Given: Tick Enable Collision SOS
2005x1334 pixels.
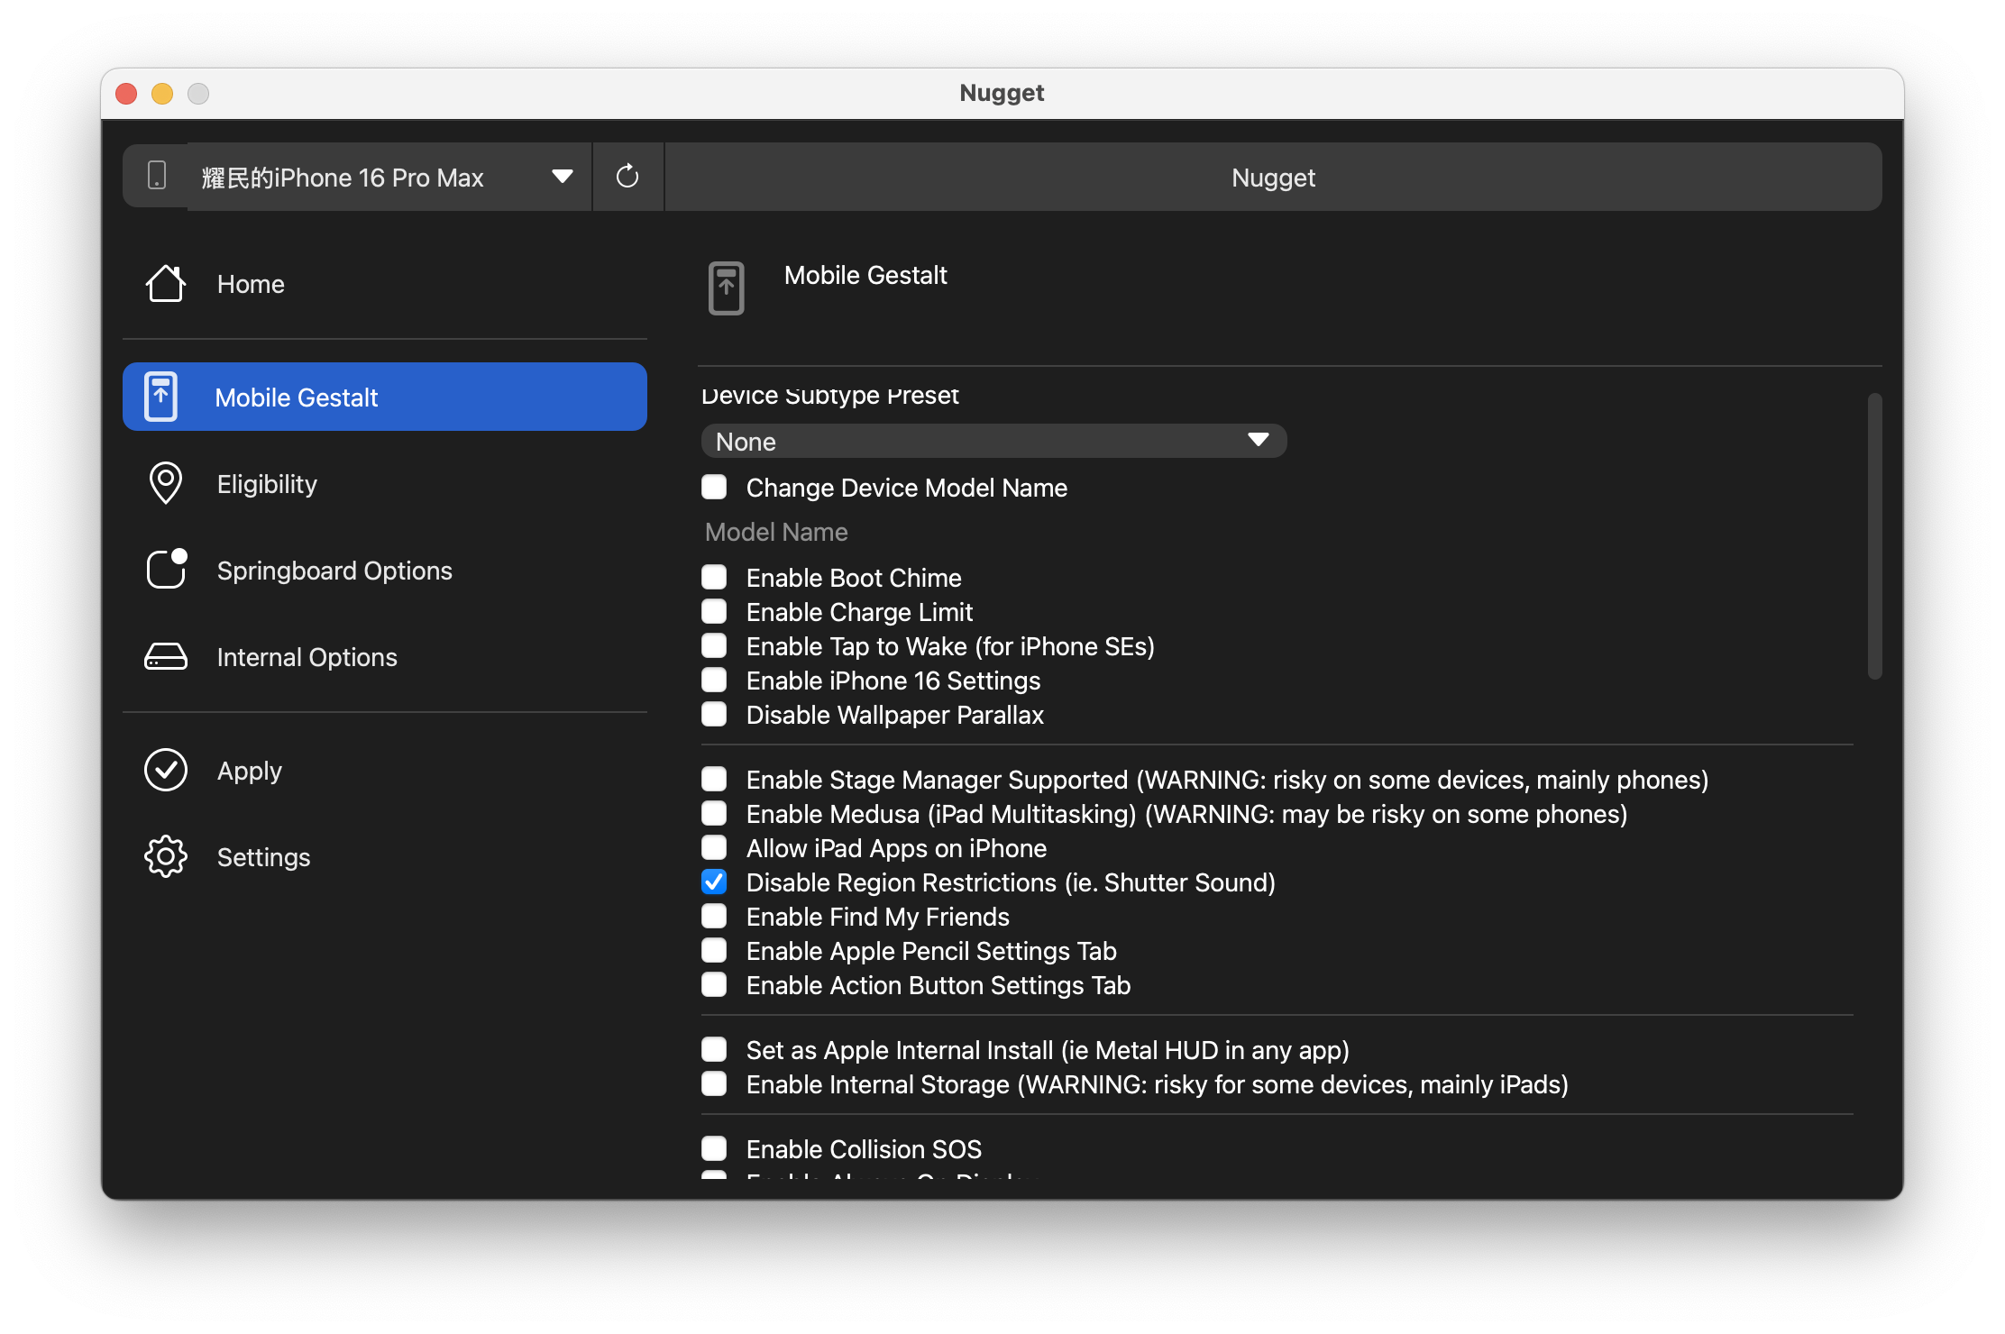Looking at the screenshot, I should 714,1148.
